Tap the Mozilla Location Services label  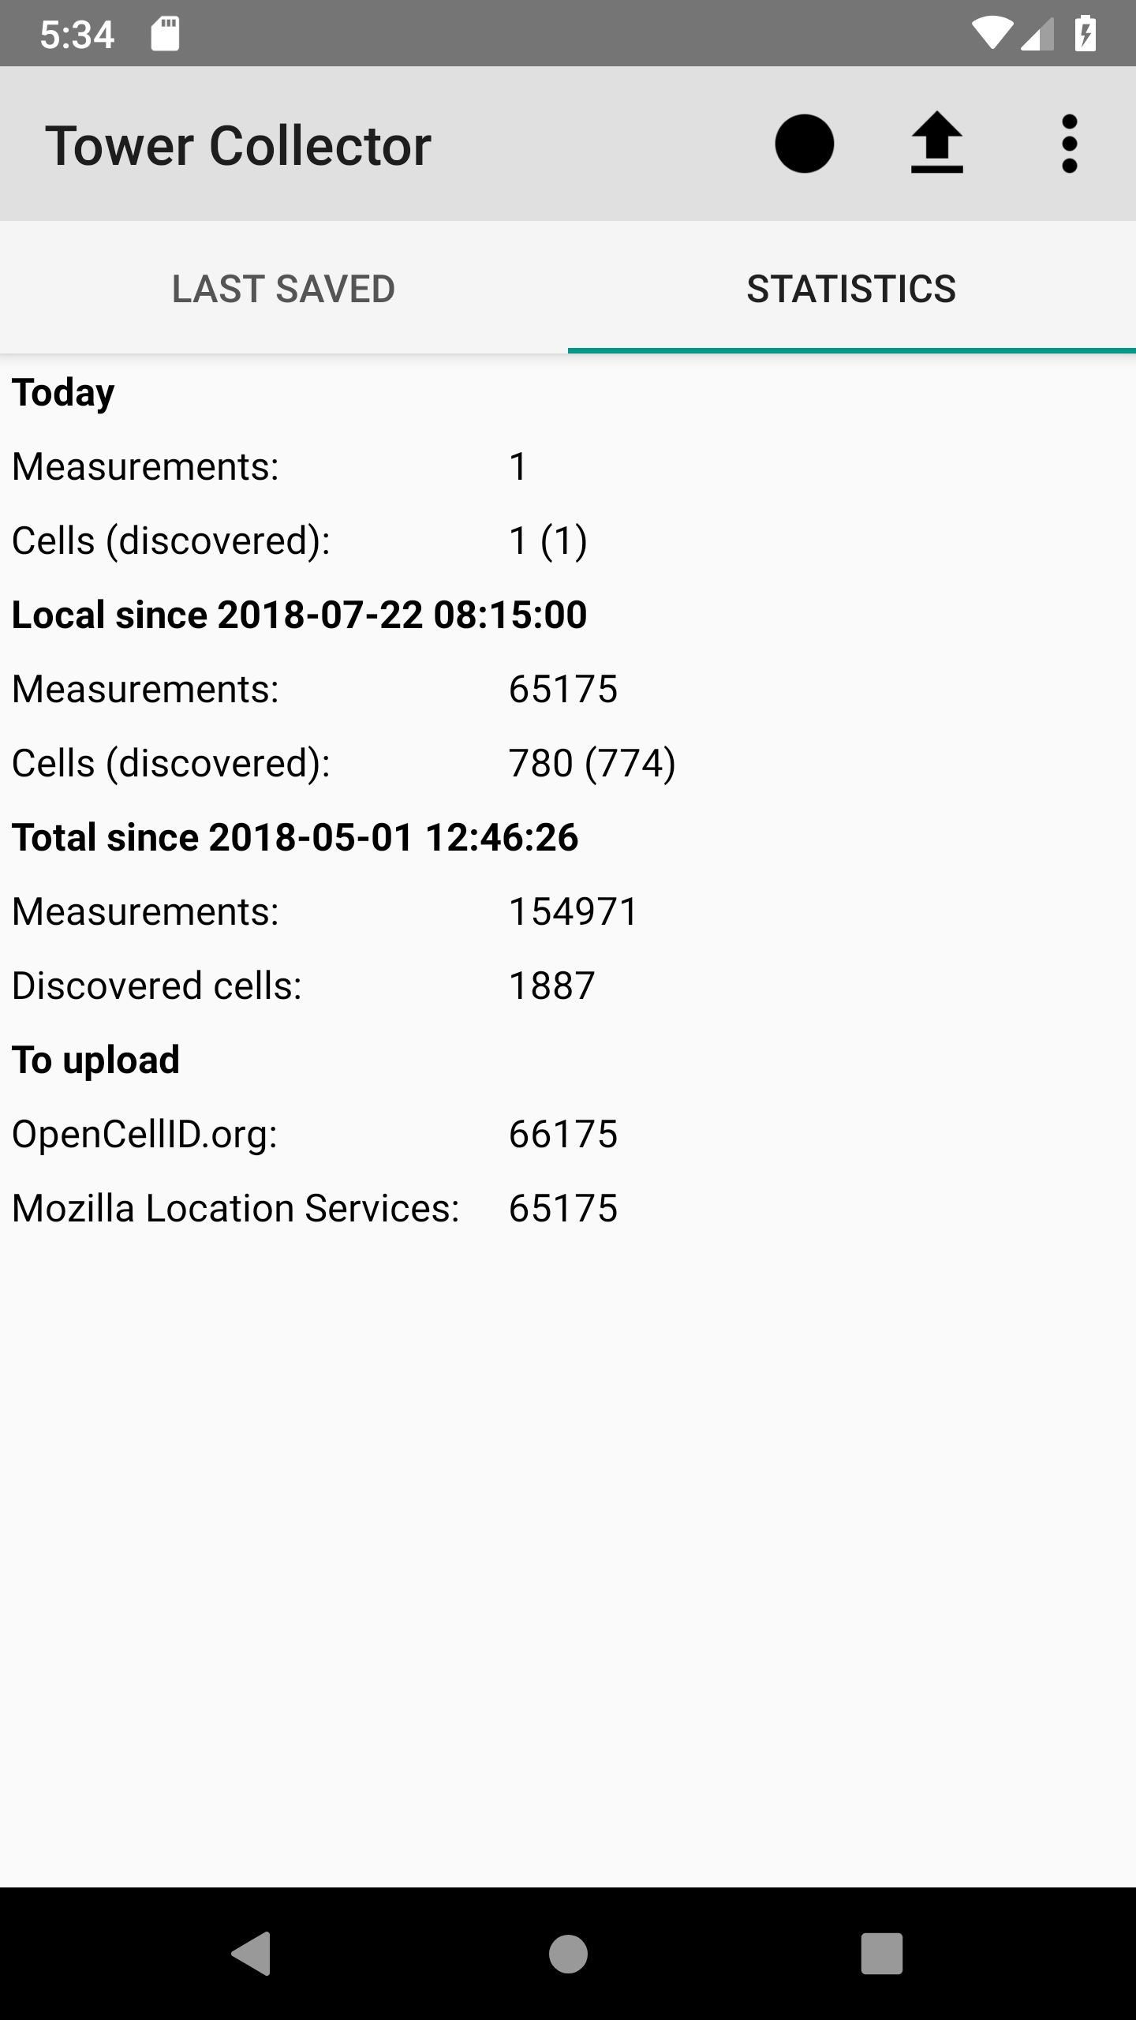[x=235, y=1208]
